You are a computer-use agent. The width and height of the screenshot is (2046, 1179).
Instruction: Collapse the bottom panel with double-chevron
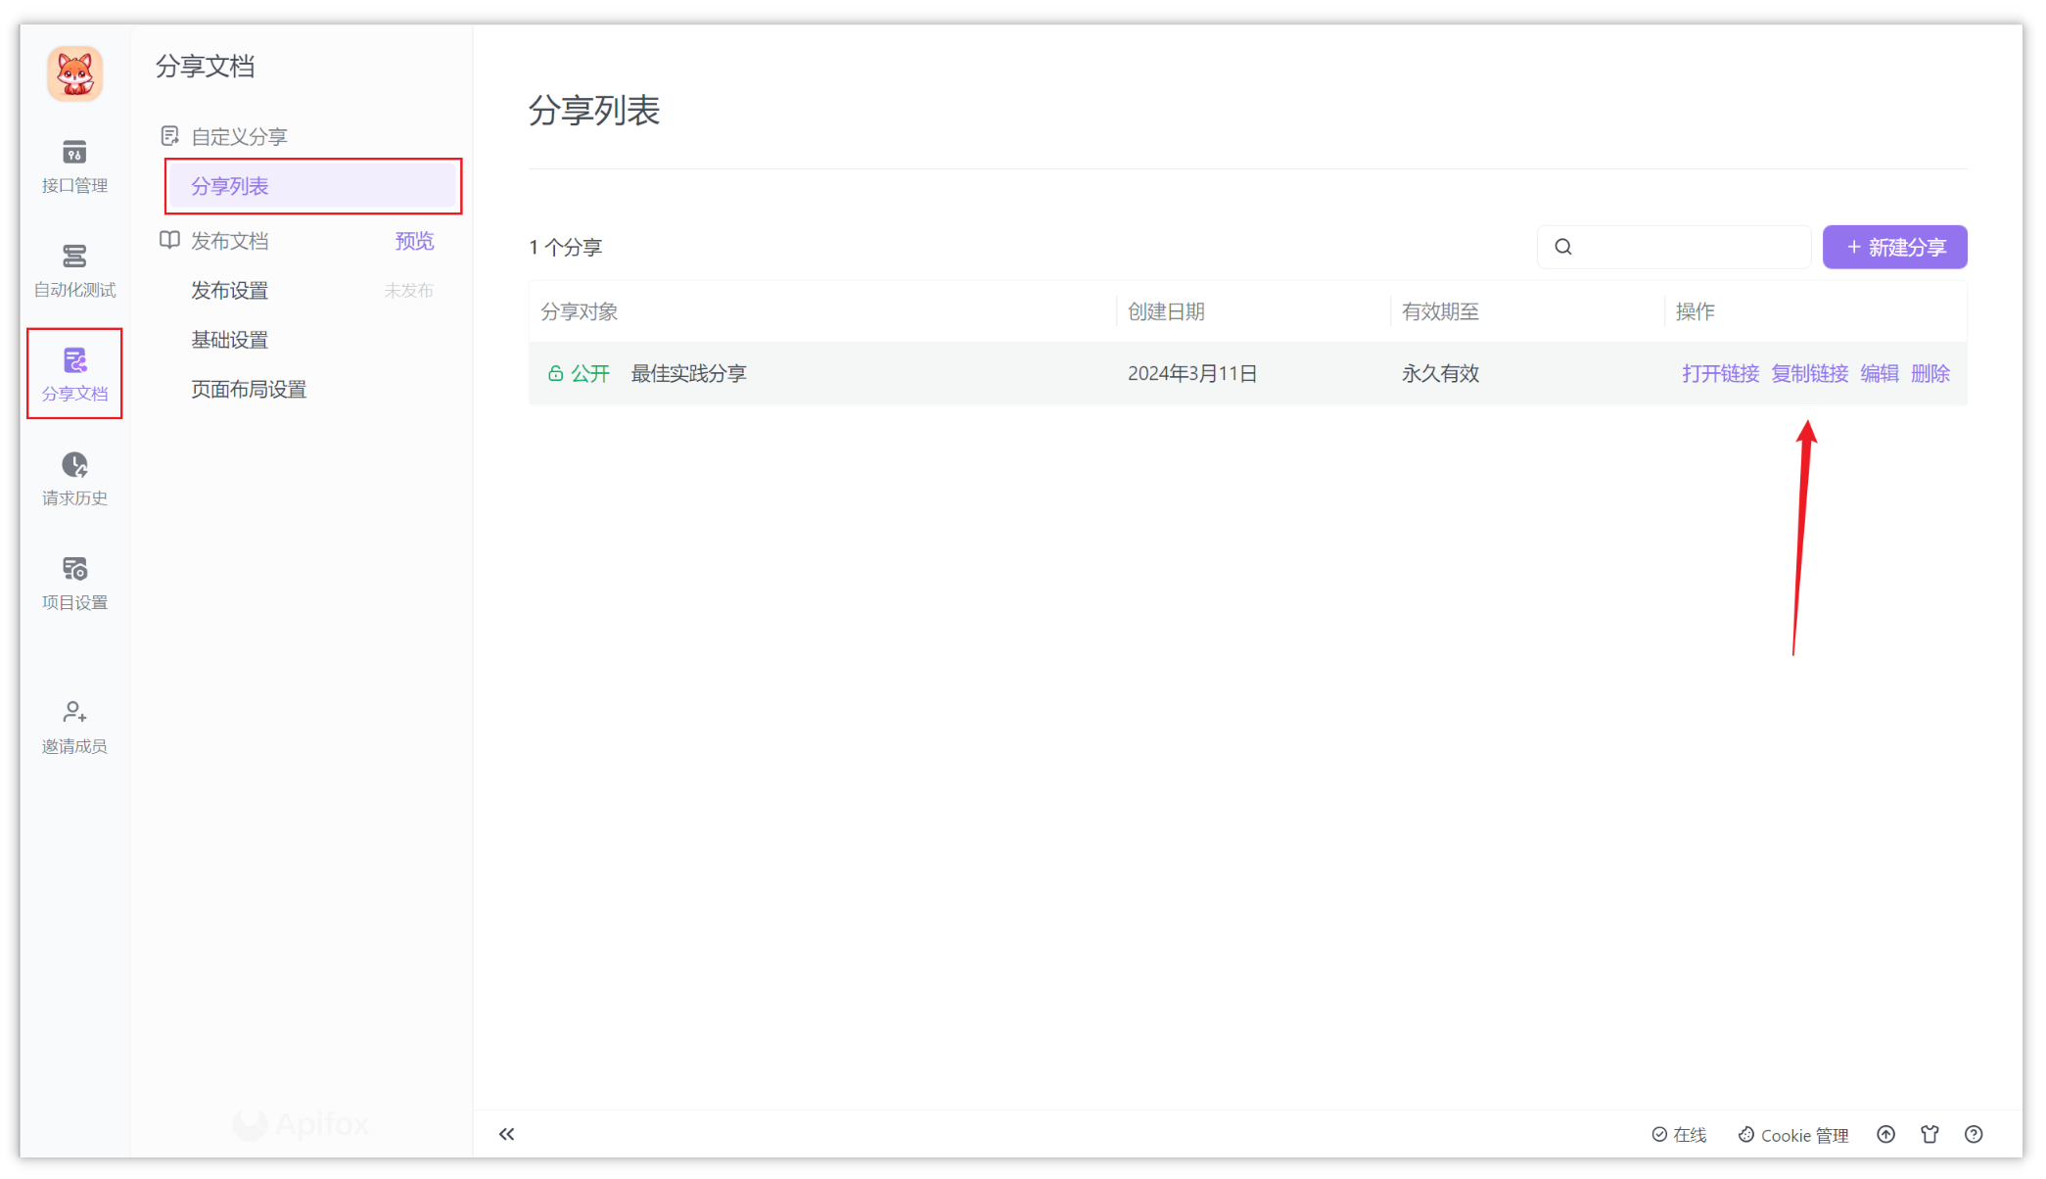[x=506, y=1134]
